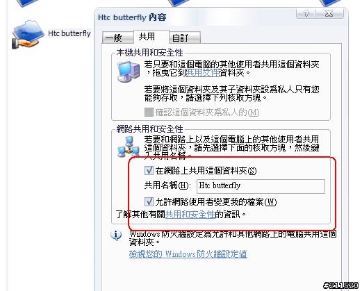Click the share name input field
The height and width of the screenshot is (291, 362).
tap(261, 186)
